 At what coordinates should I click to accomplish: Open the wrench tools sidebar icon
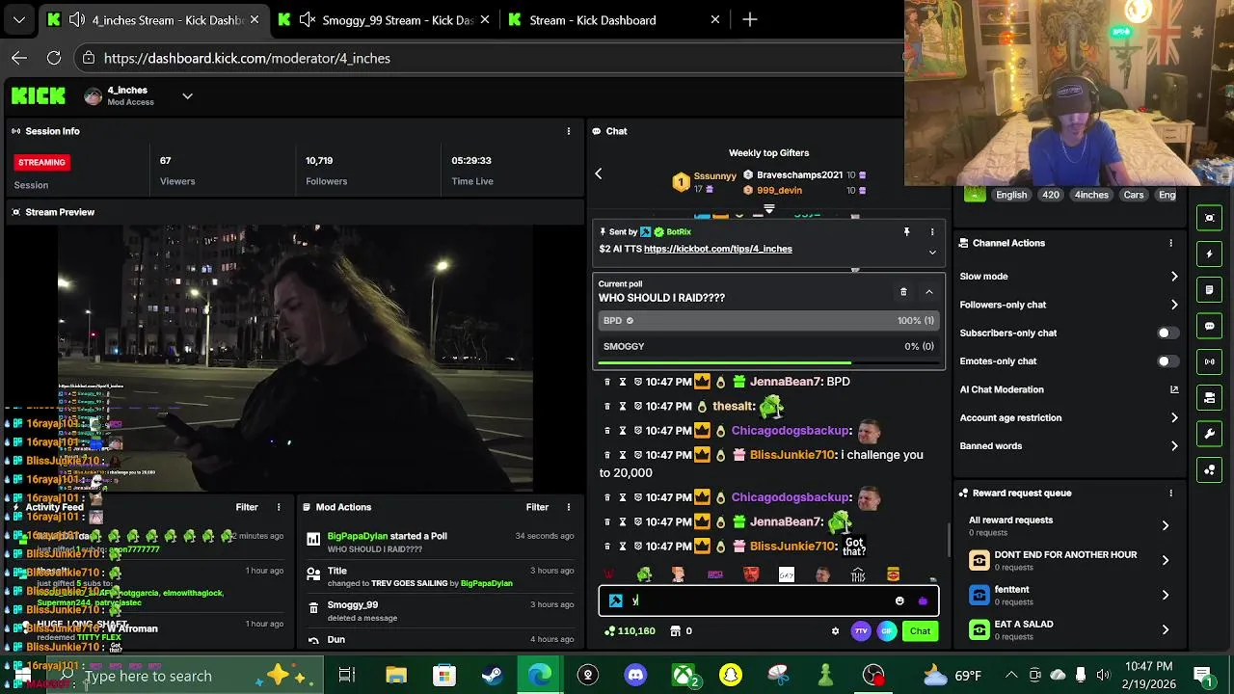click(x=1210, y=434)
